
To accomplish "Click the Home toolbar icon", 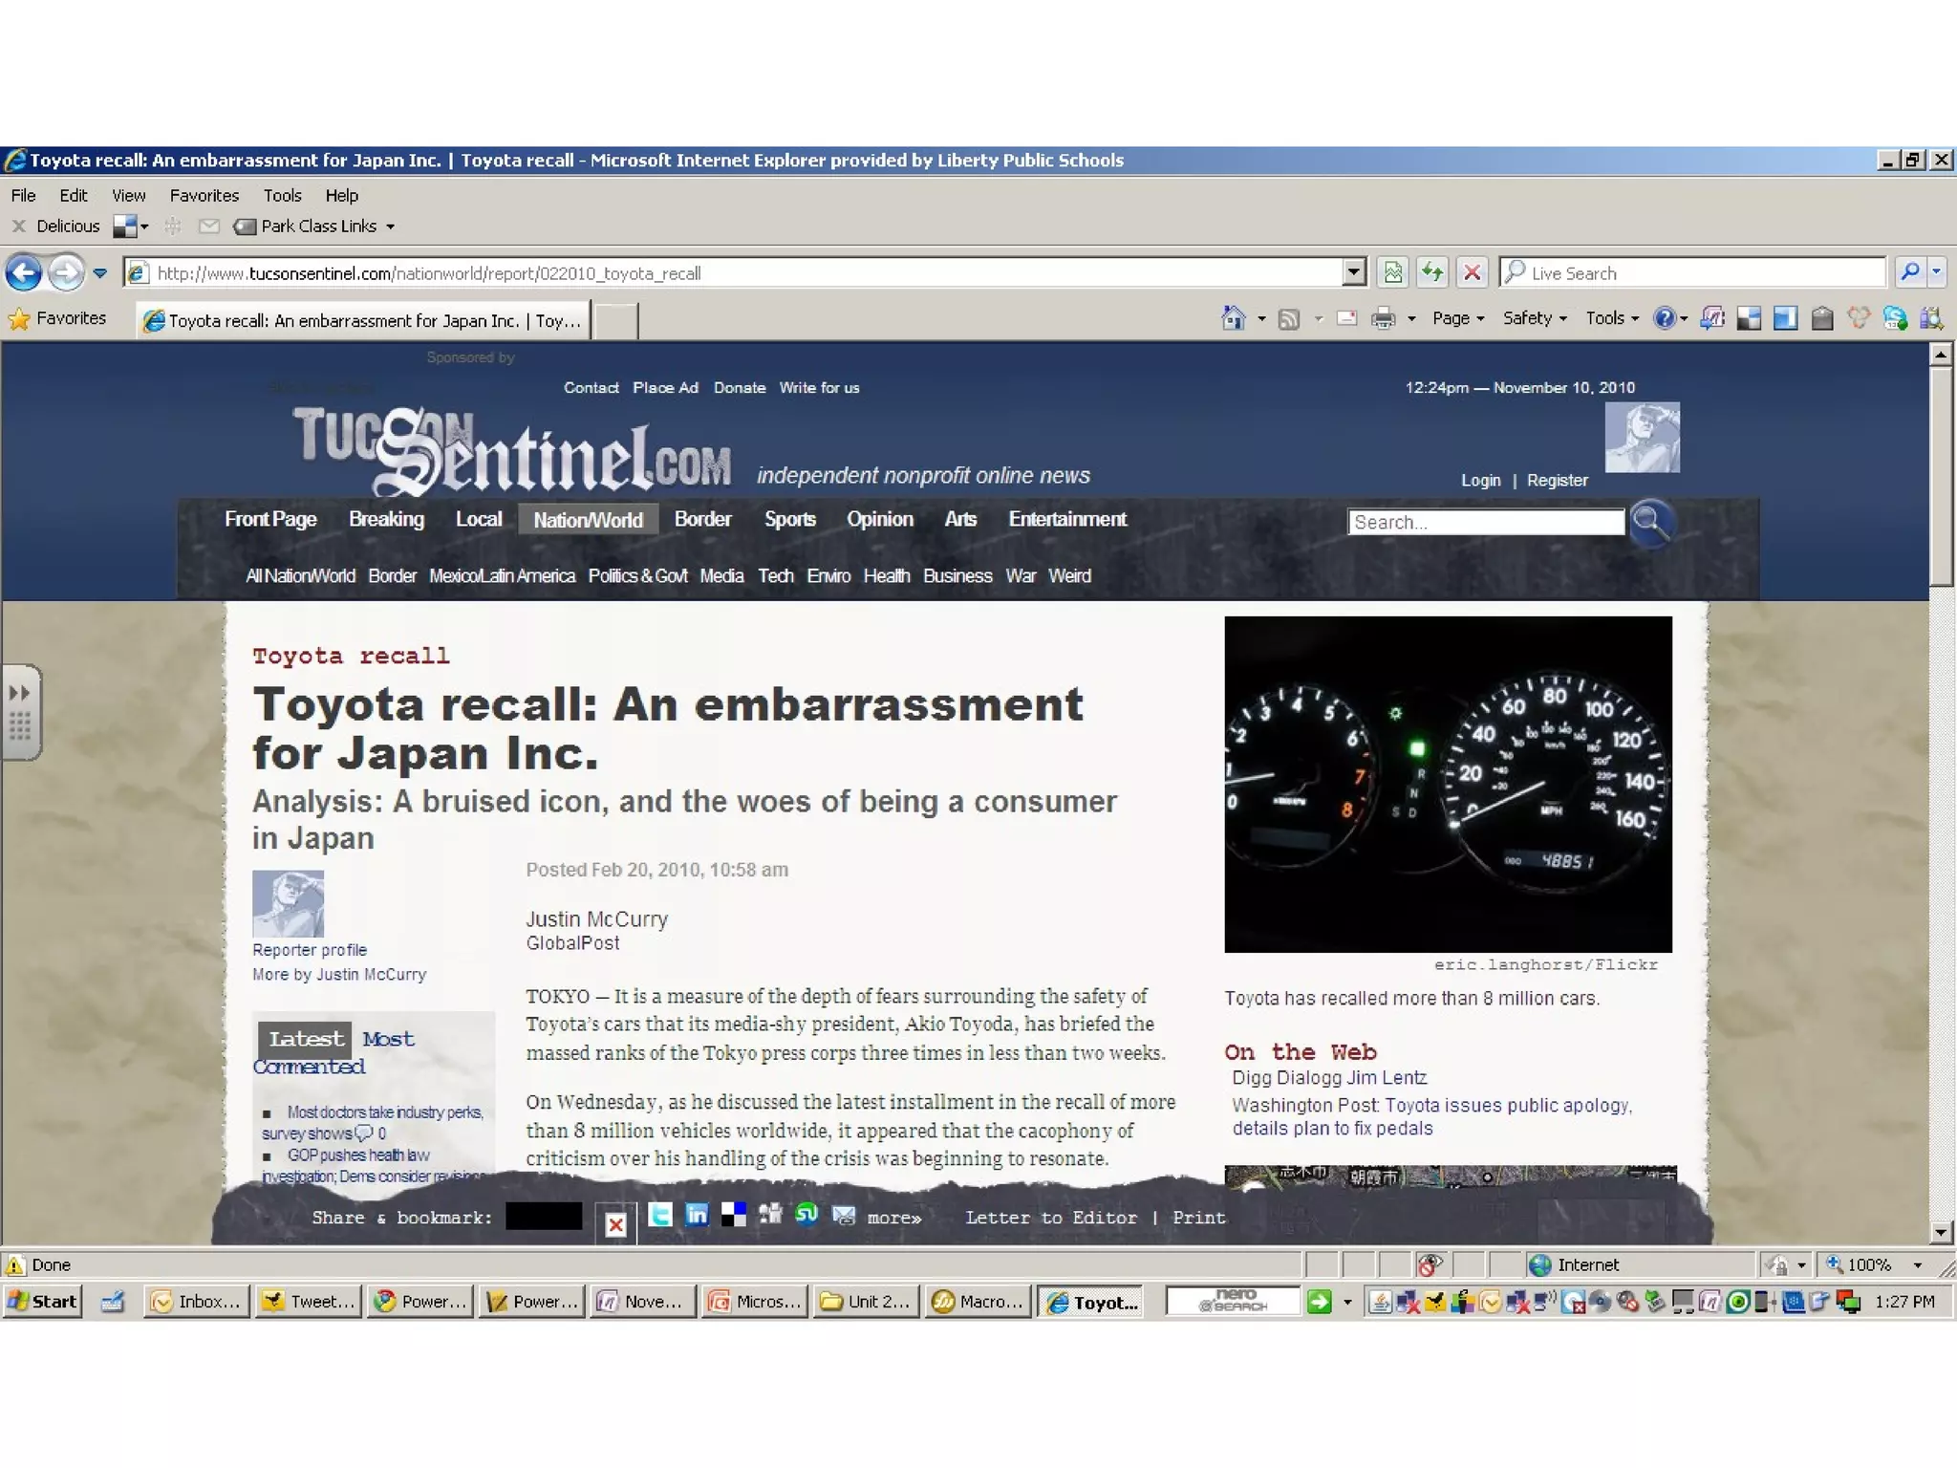I will (1234, 319).
